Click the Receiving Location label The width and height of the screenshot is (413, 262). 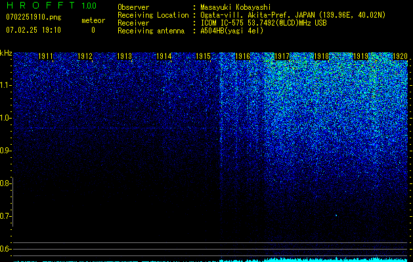pyautogui.click(x=153, y=16)
